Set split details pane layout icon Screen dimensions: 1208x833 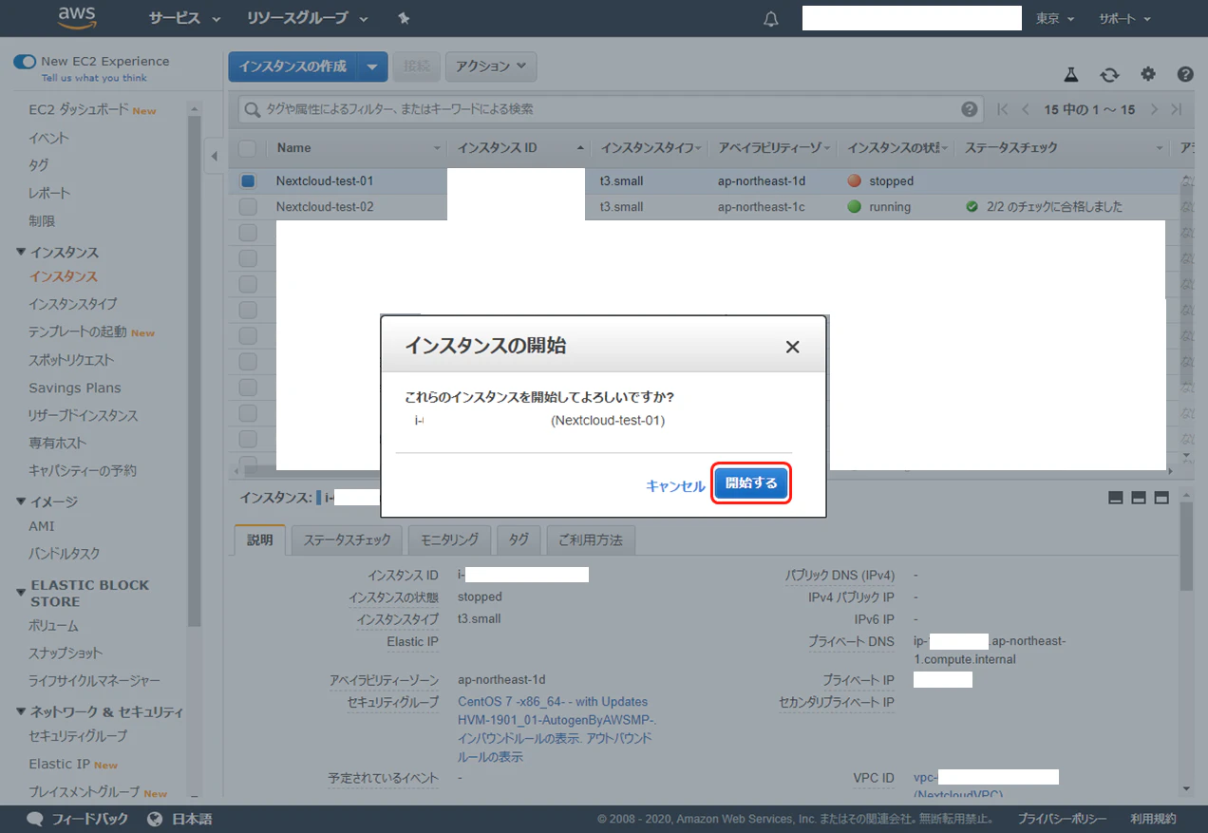click(x=1139, y=498)
